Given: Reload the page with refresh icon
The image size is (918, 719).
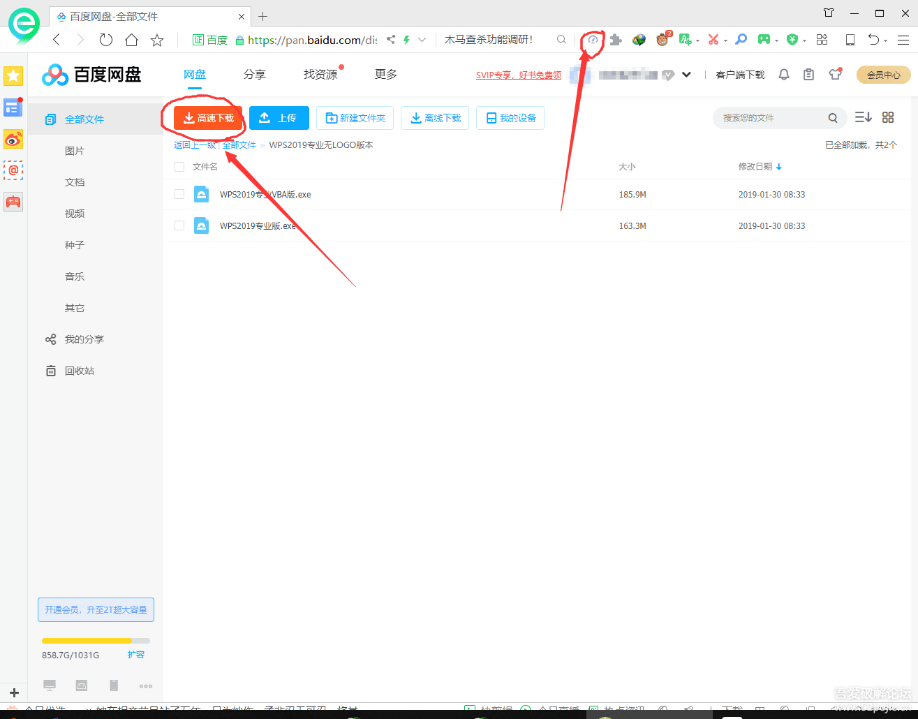Looking at the screenshot, I should click(106, 40).
